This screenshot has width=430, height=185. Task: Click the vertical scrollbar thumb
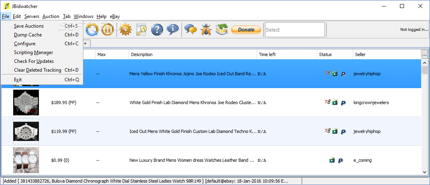(424, 70)
